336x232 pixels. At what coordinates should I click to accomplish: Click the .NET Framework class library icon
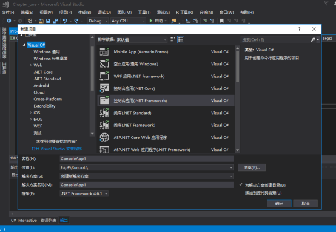click(104, 125)
